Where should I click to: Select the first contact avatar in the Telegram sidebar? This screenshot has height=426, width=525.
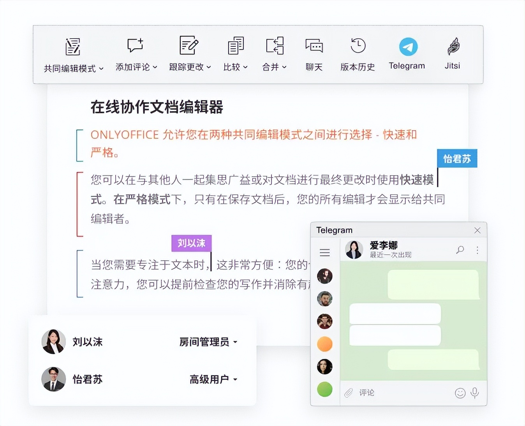point(325,276)
